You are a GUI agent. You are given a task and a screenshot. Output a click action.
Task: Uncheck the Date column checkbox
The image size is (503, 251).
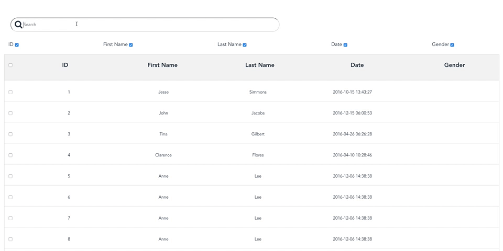[345, 45]
